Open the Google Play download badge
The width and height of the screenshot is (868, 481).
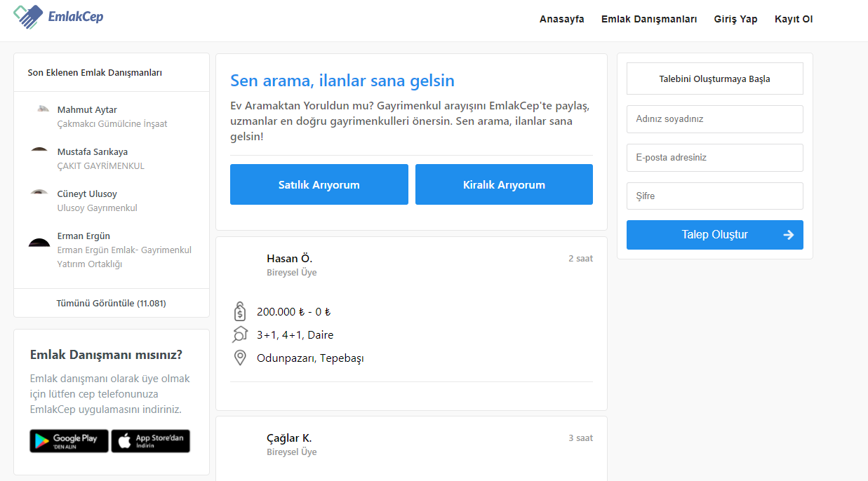[x=69, y=441]
